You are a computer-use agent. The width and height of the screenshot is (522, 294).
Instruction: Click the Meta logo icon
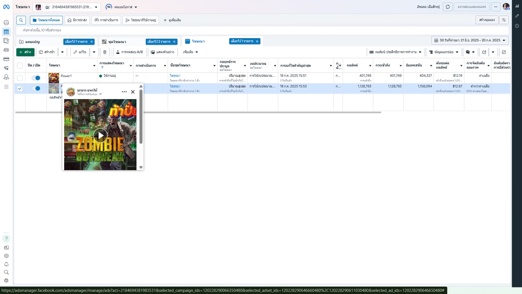(6, 7)
